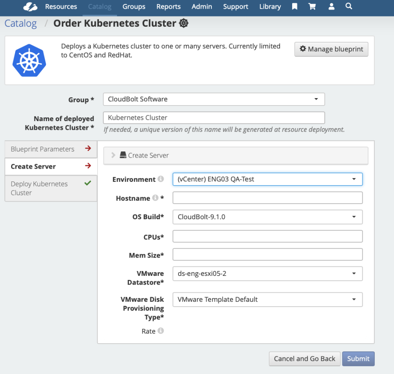Select Admin in the top menu
Screen dimensions: 394x374
click(x=202, y=7)
